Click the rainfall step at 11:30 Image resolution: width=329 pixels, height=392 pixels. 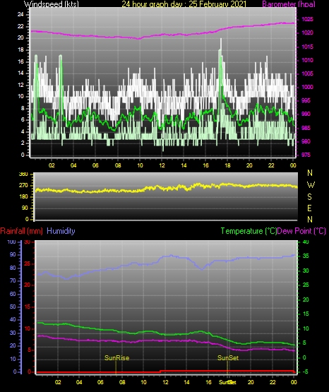coord(160,372)
